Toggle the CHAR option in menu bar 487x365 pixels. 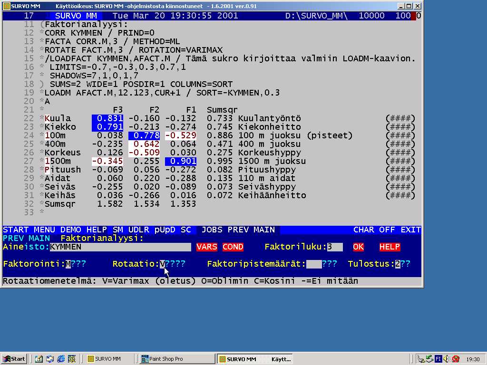coord(363,230)
